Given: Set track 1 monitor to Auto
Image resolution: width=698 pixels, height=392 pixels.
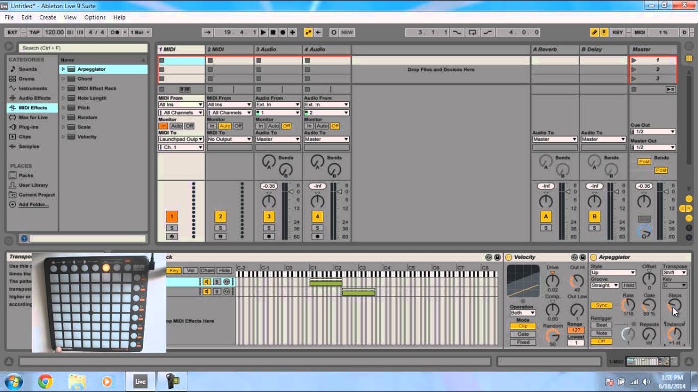Looking at the screenshot, I should pyautogui.click(x=176, y=126).
